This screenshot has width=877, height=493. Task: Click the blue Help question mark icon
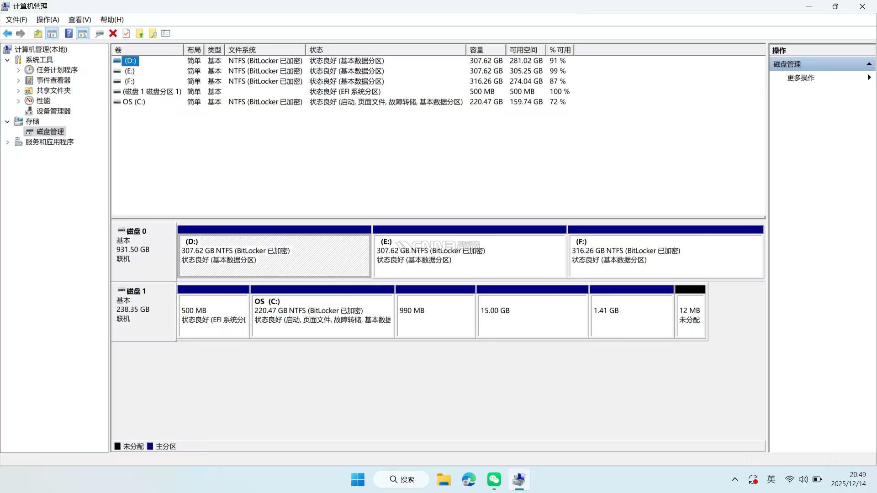tap(69, 33)
